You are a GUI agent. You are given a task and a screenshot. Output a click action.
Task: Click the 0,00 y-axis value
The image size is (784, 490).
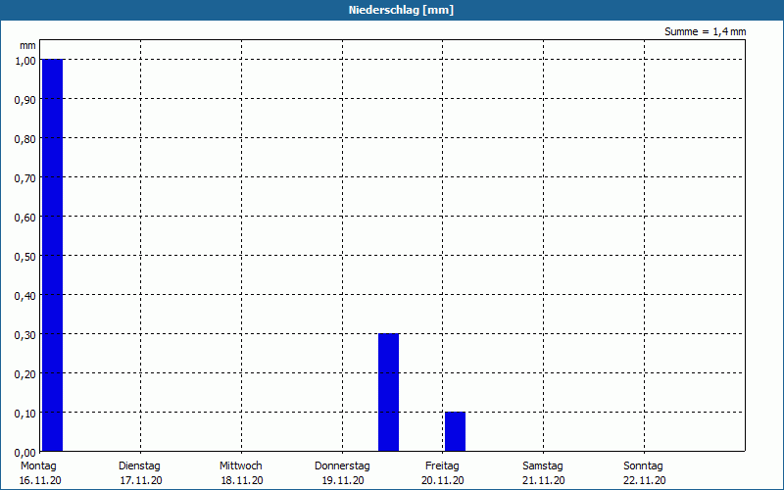click(x=25, y=453)
